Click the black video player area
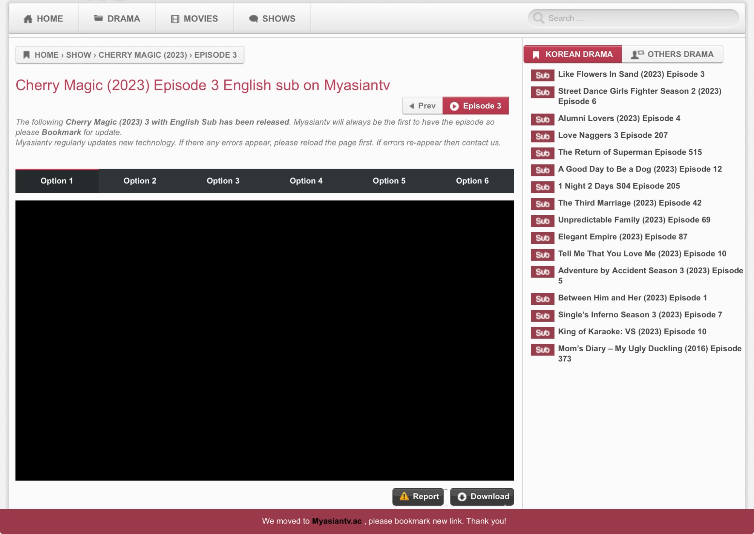 tap(264, 340)
